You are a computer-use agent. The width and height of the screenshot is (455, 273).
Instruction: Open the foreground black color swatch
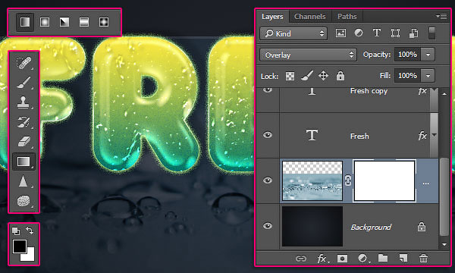(20, 246)
